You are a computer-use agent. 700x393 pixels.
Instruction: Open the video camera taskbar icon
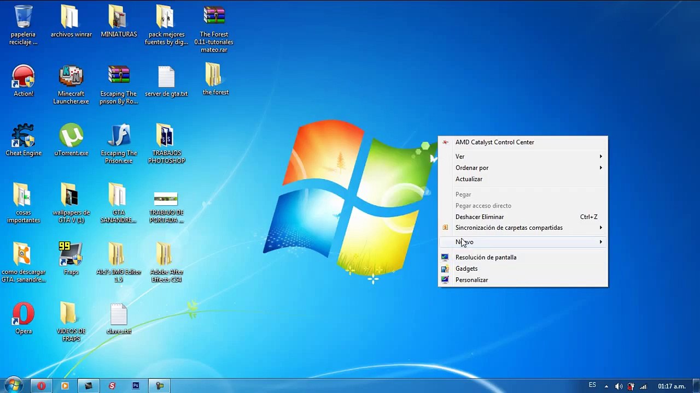point(160,386)
